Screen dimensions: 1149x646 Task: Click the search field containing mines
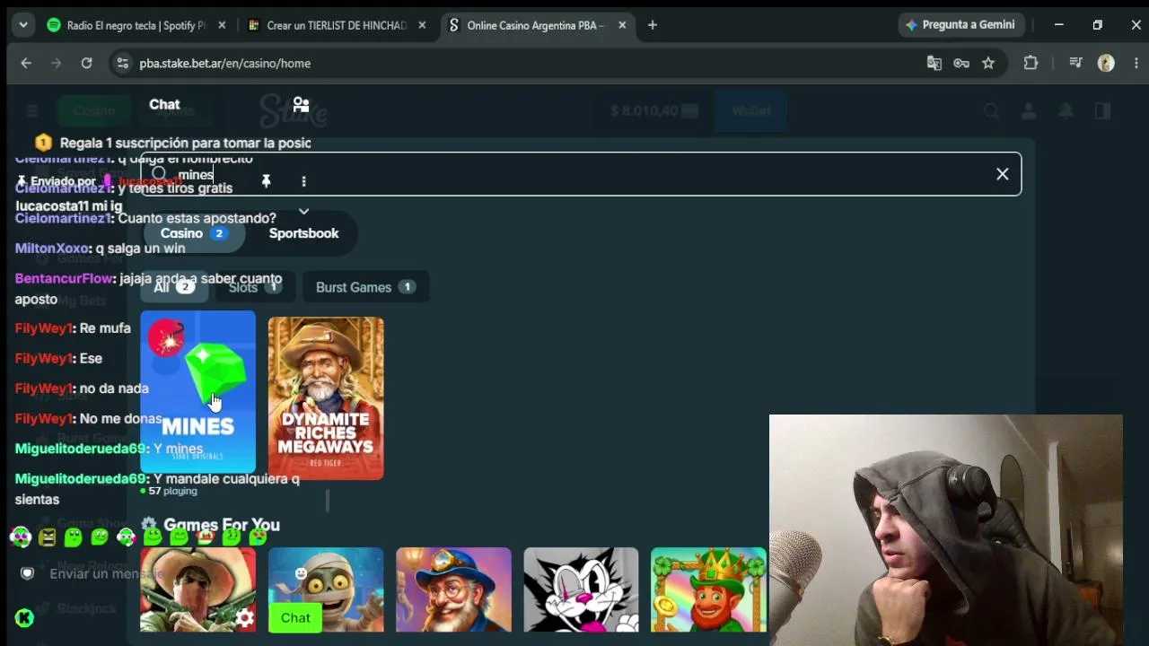point(580,174)
